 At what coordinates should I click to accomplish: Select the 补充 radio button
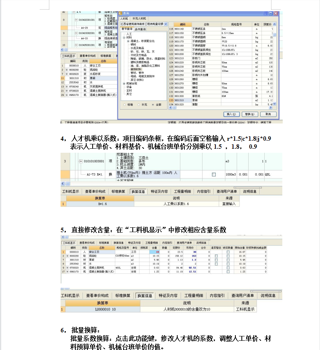coord(139,105)
